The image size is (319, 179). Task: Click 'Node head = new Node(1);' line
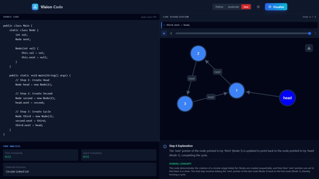34,85
